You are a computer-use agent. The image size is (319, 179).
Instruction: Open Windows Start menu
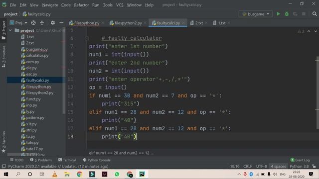tap(6, 174)
